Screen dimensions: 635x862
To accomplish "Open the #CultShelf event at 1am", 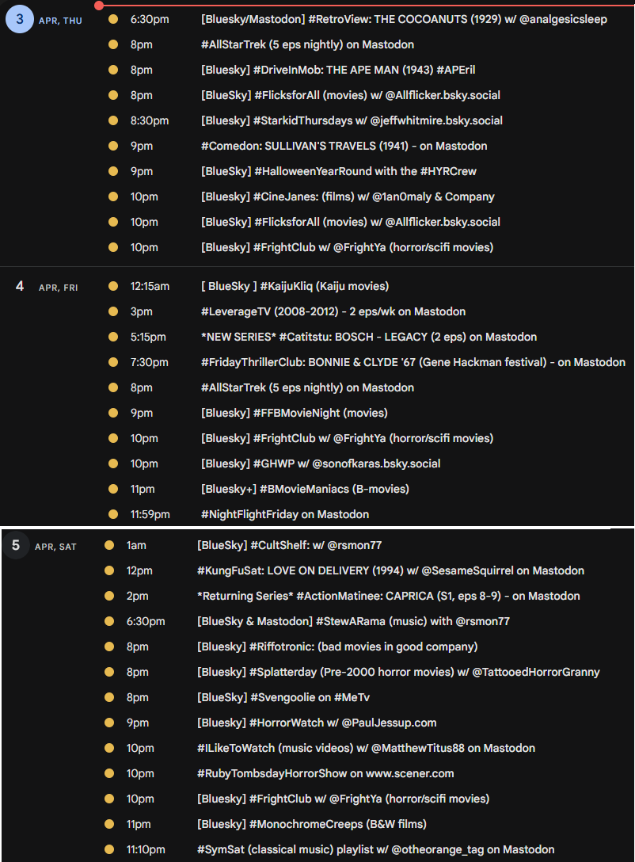I will (290, 545).
